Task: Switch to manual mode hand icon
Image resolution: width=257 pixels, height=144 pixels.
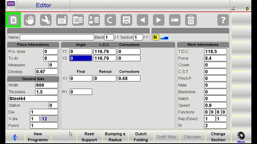Action: [30, 20]
